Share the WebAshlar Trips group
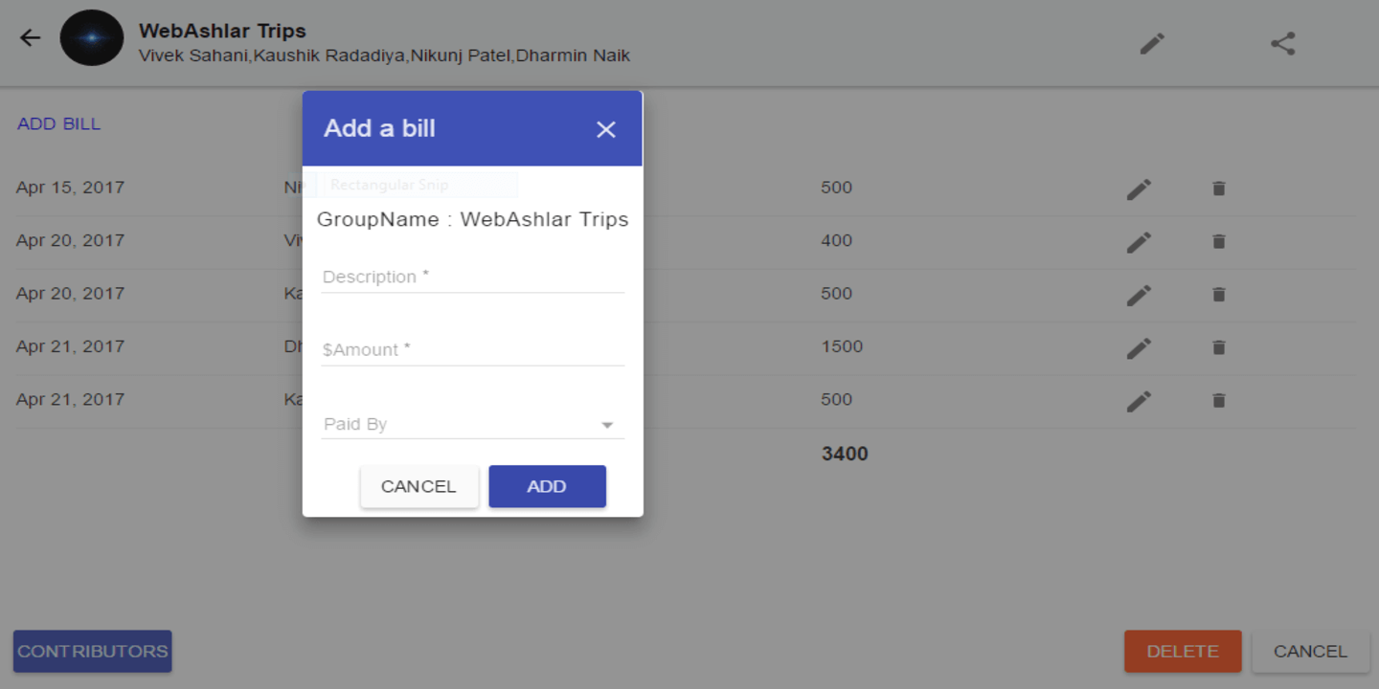1379x689 pixels. point(1283,43)
